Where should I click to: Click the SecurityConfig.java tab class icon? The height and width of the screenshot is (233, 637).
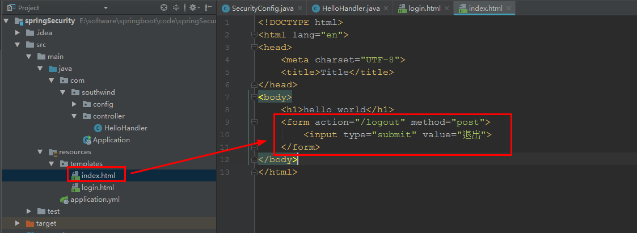click(225, 8)
